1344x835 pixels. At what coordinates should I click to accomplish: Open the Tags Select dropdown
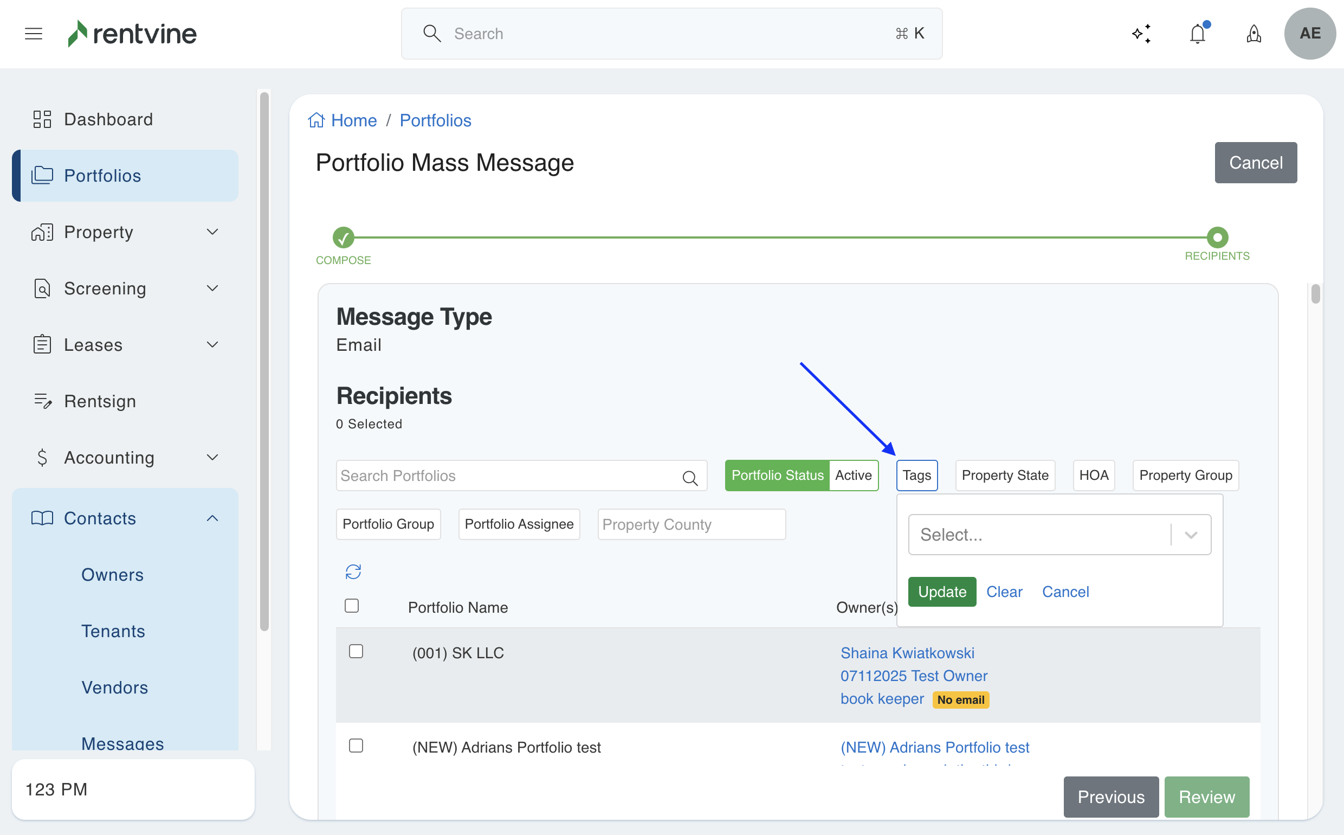(x=1059, y=535)
